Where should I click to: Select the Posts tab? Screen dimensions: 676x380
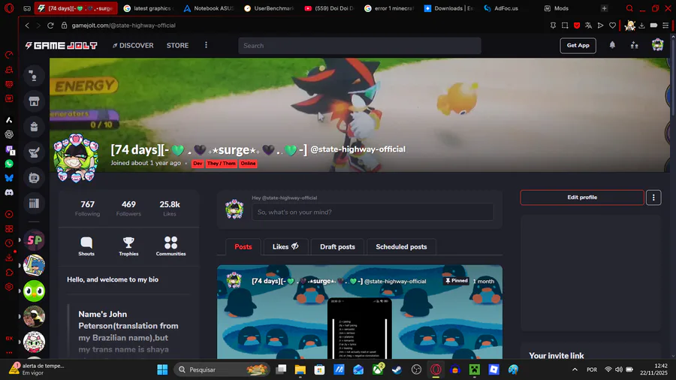tap(243, 247)
